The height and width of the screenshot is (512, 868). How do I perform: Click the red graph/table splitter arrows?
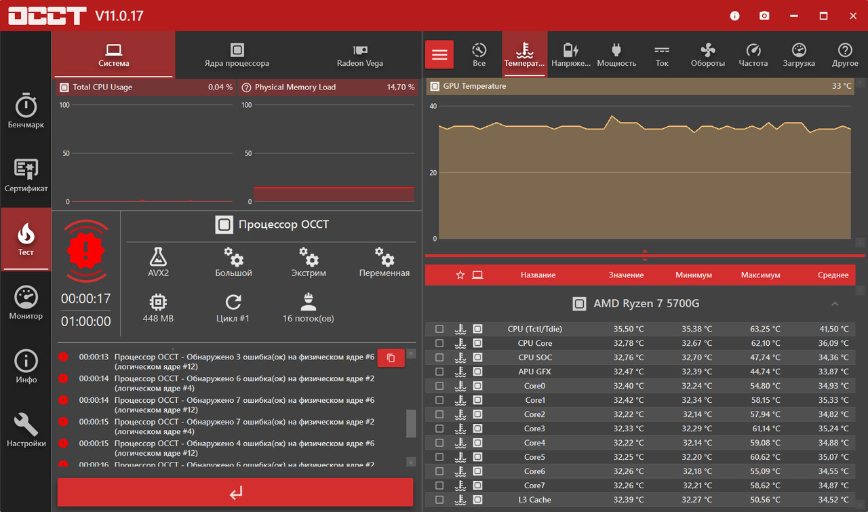pos(644,256)
